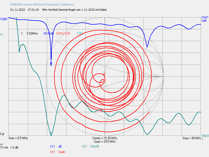Click the red Smith trace label
Image resolution: width=209 pixels, height=157 pixels.
[x=62, y=152]
